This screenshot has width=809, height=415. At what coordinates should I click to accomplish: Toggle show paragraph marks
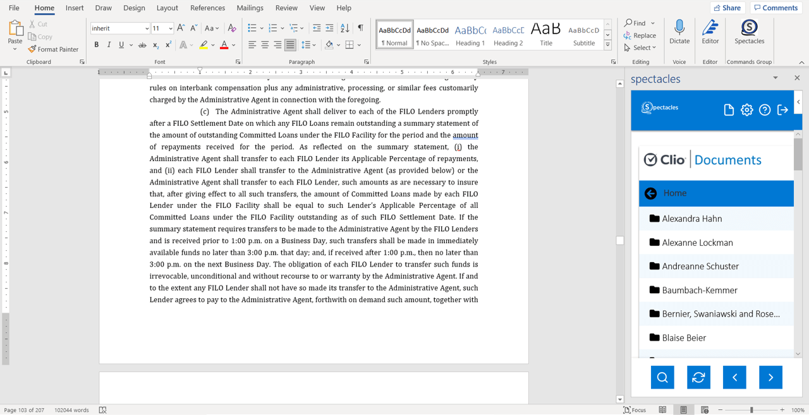tap(360, 28)
